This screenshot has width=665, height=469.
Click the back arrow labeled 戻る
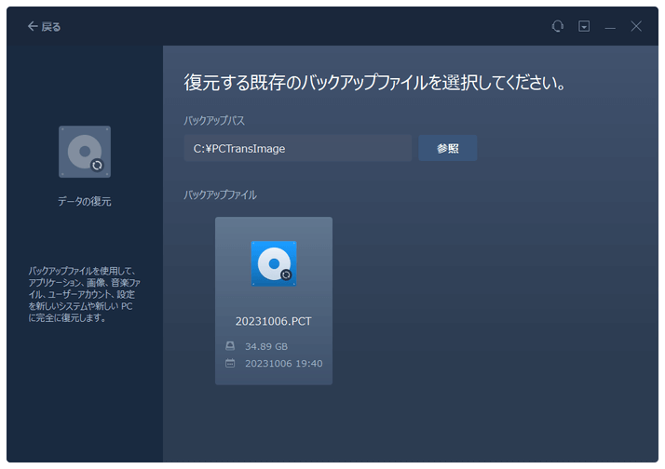(x=44, y=27)
